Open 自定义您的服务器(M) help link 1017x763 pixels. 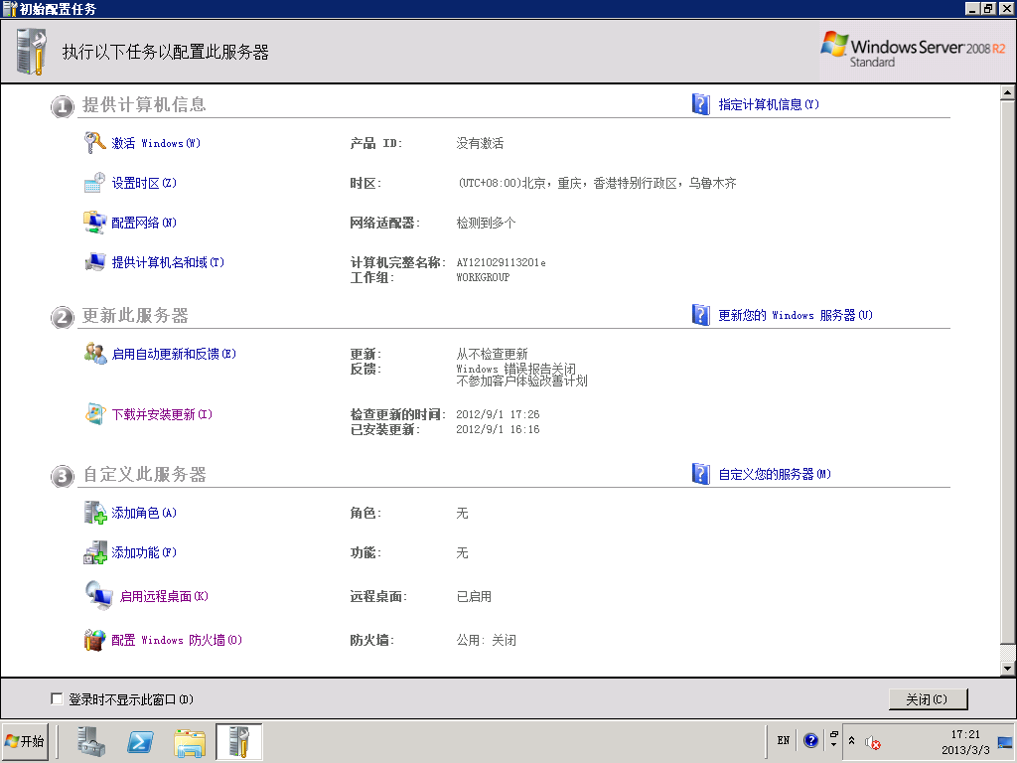click(x=775, y=474)
